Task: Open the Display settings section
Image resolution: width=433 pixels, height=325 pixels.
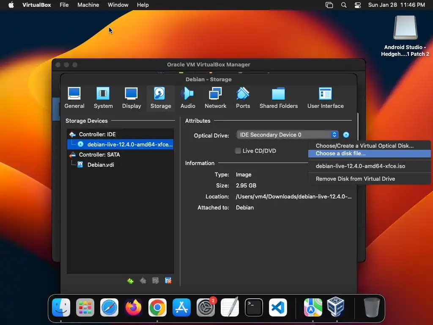Action: [x=132, y=98]
